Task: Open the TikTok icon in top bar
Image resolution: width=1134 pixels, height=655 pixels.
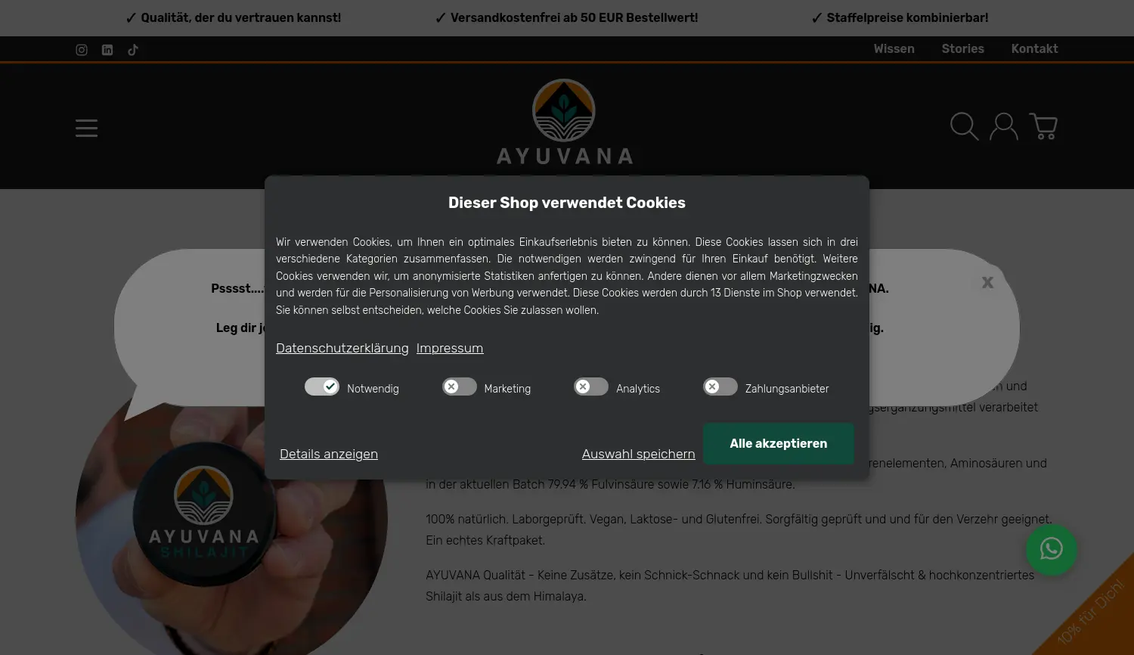Action: (133, 50)
